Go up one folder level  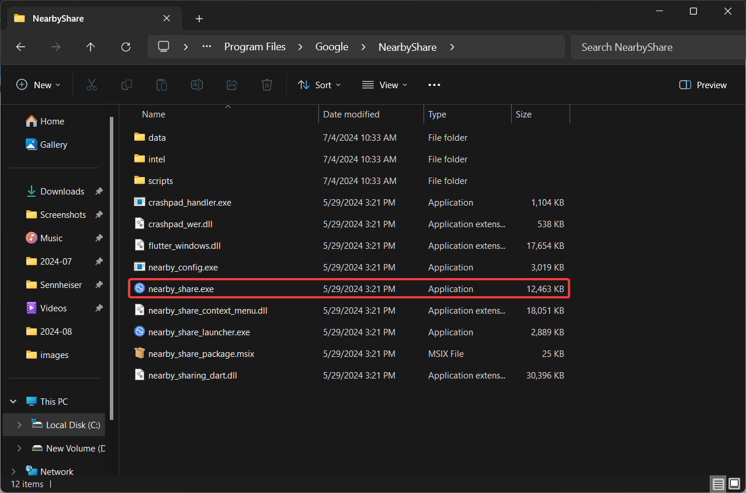click(91, 47)
